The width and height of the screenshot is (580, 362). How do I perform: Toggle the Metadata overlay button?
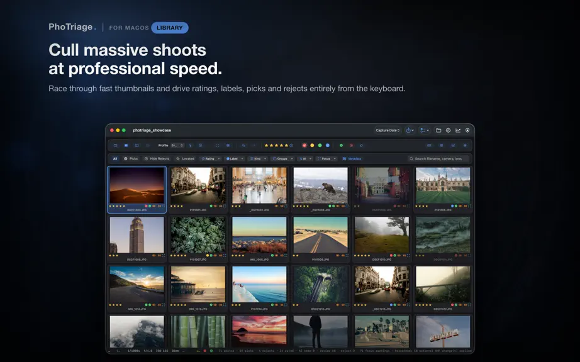click(x=352, y=159)
